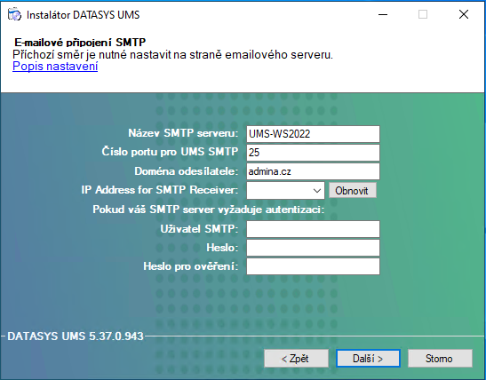Click into the Heslo password field
Image resolution: width=486 pixels, height=380 pixels.
[313, 248]
